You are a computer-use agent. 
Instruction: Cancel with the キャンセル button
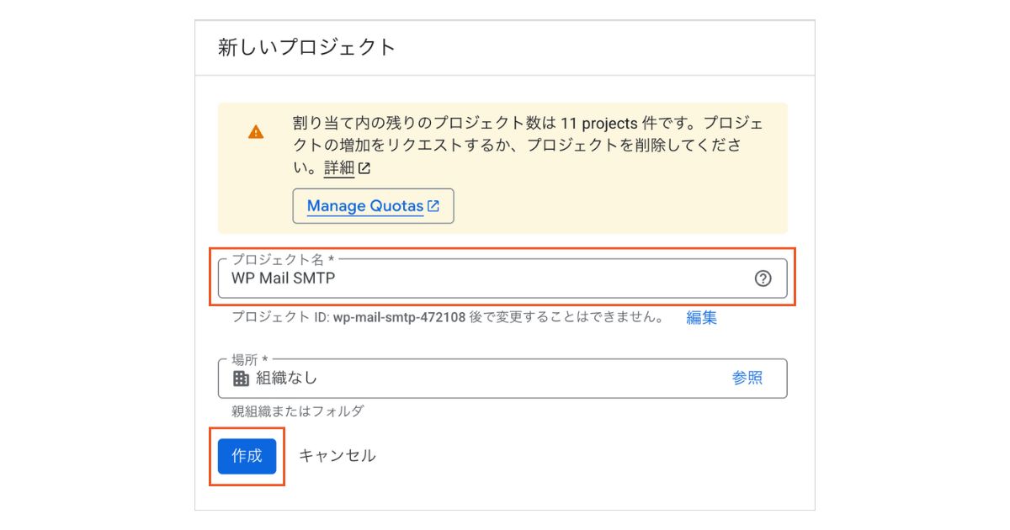pos(337,456)
